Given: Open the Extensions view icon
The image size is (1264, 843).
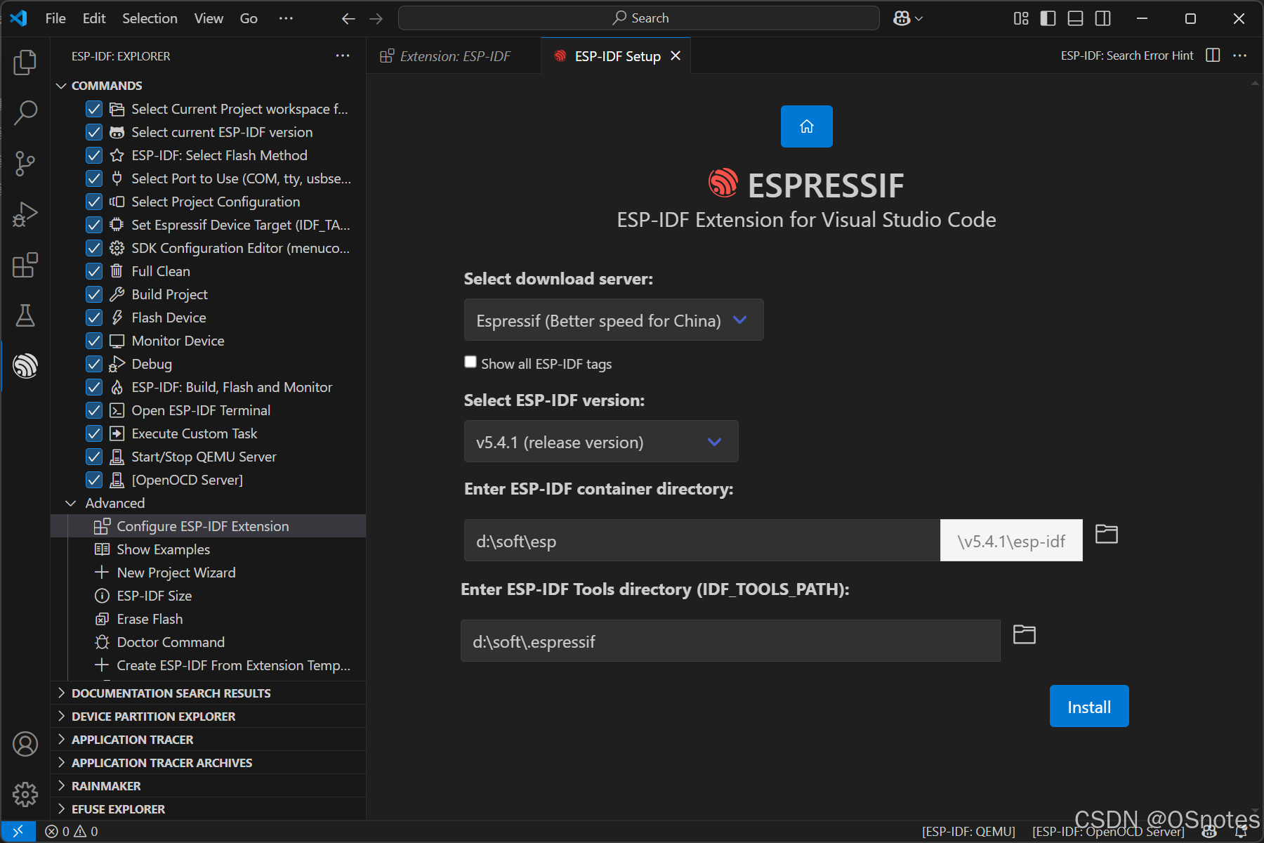Looking at the screenshot, I should pos(25,266).
